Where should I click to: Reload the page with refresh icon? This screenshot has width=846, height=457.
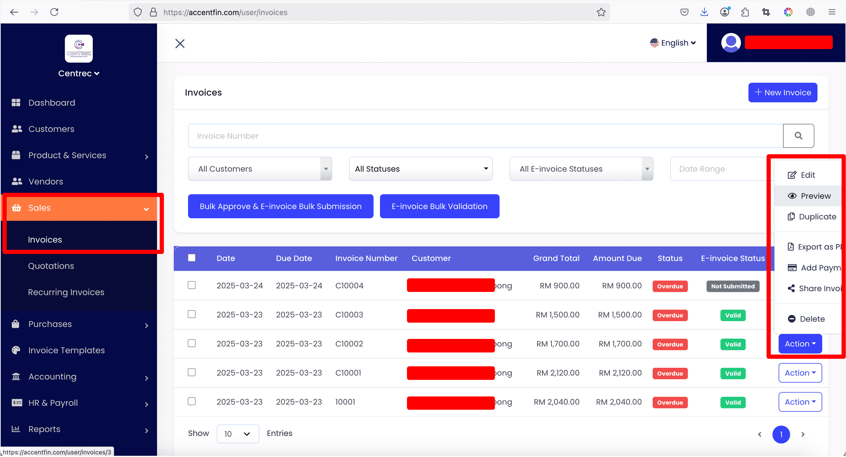click(54, 12)
